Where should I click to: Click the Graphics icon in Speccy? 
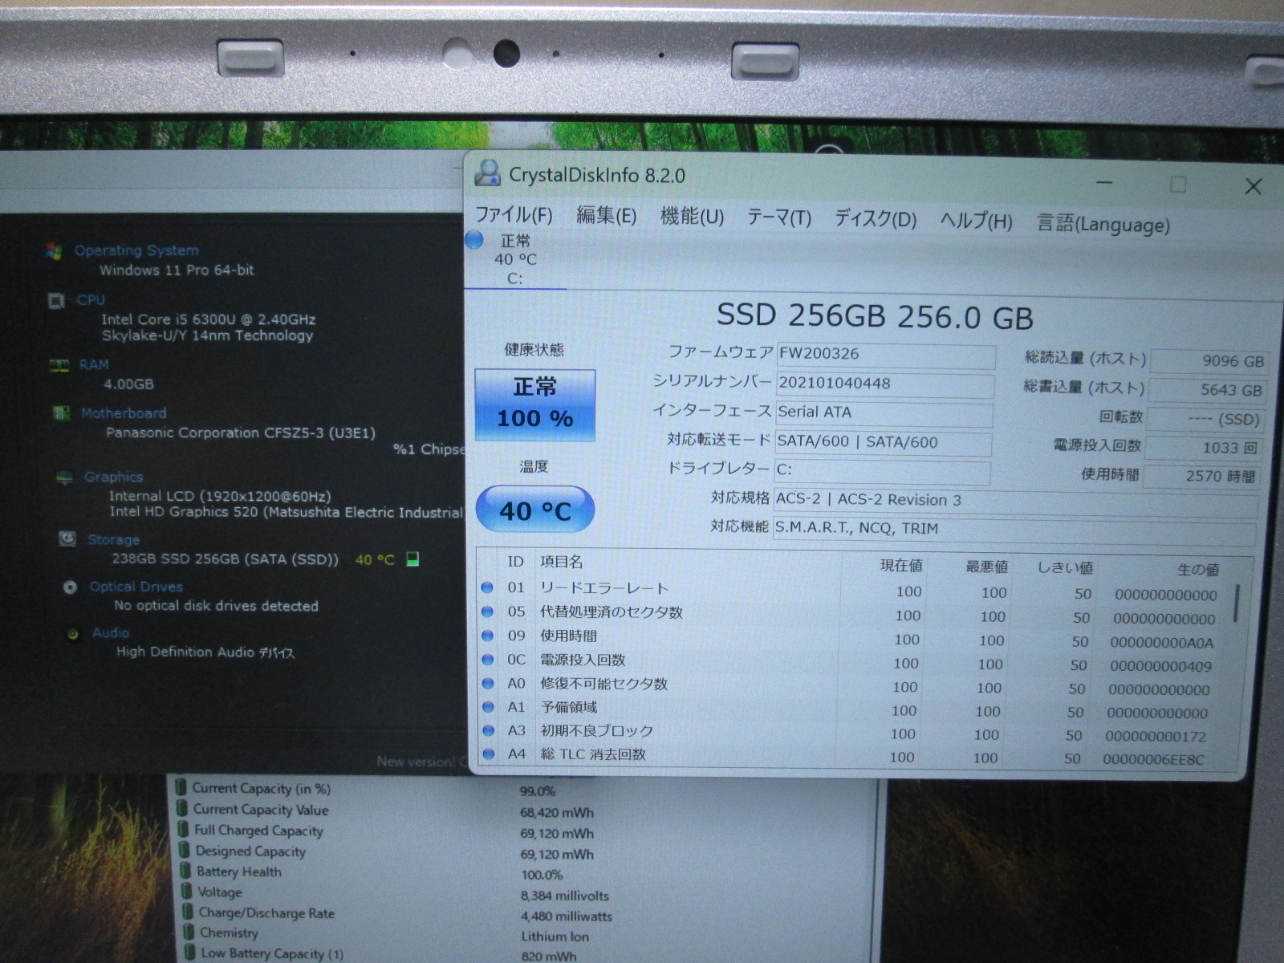64,477
